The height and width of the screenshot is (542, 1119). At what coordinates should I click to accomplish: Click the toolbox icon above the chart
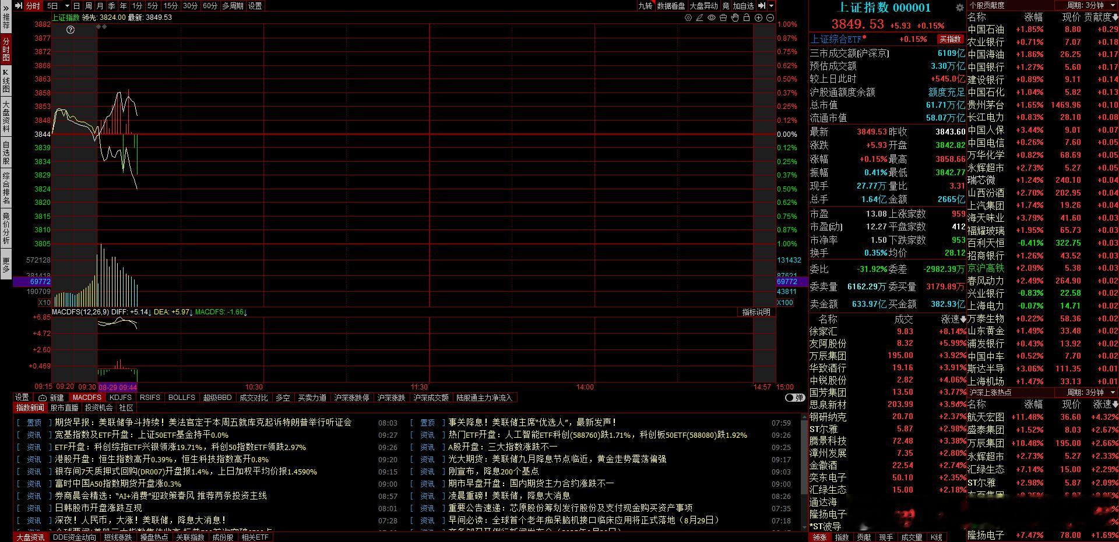coord(723,18)
